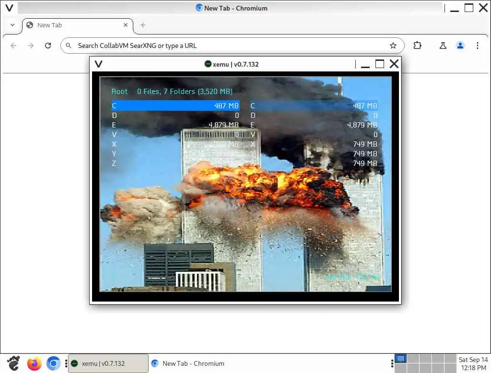Select drive E in right pane
This screenshot has height=373, width=491.
click(x=314, y=125)
